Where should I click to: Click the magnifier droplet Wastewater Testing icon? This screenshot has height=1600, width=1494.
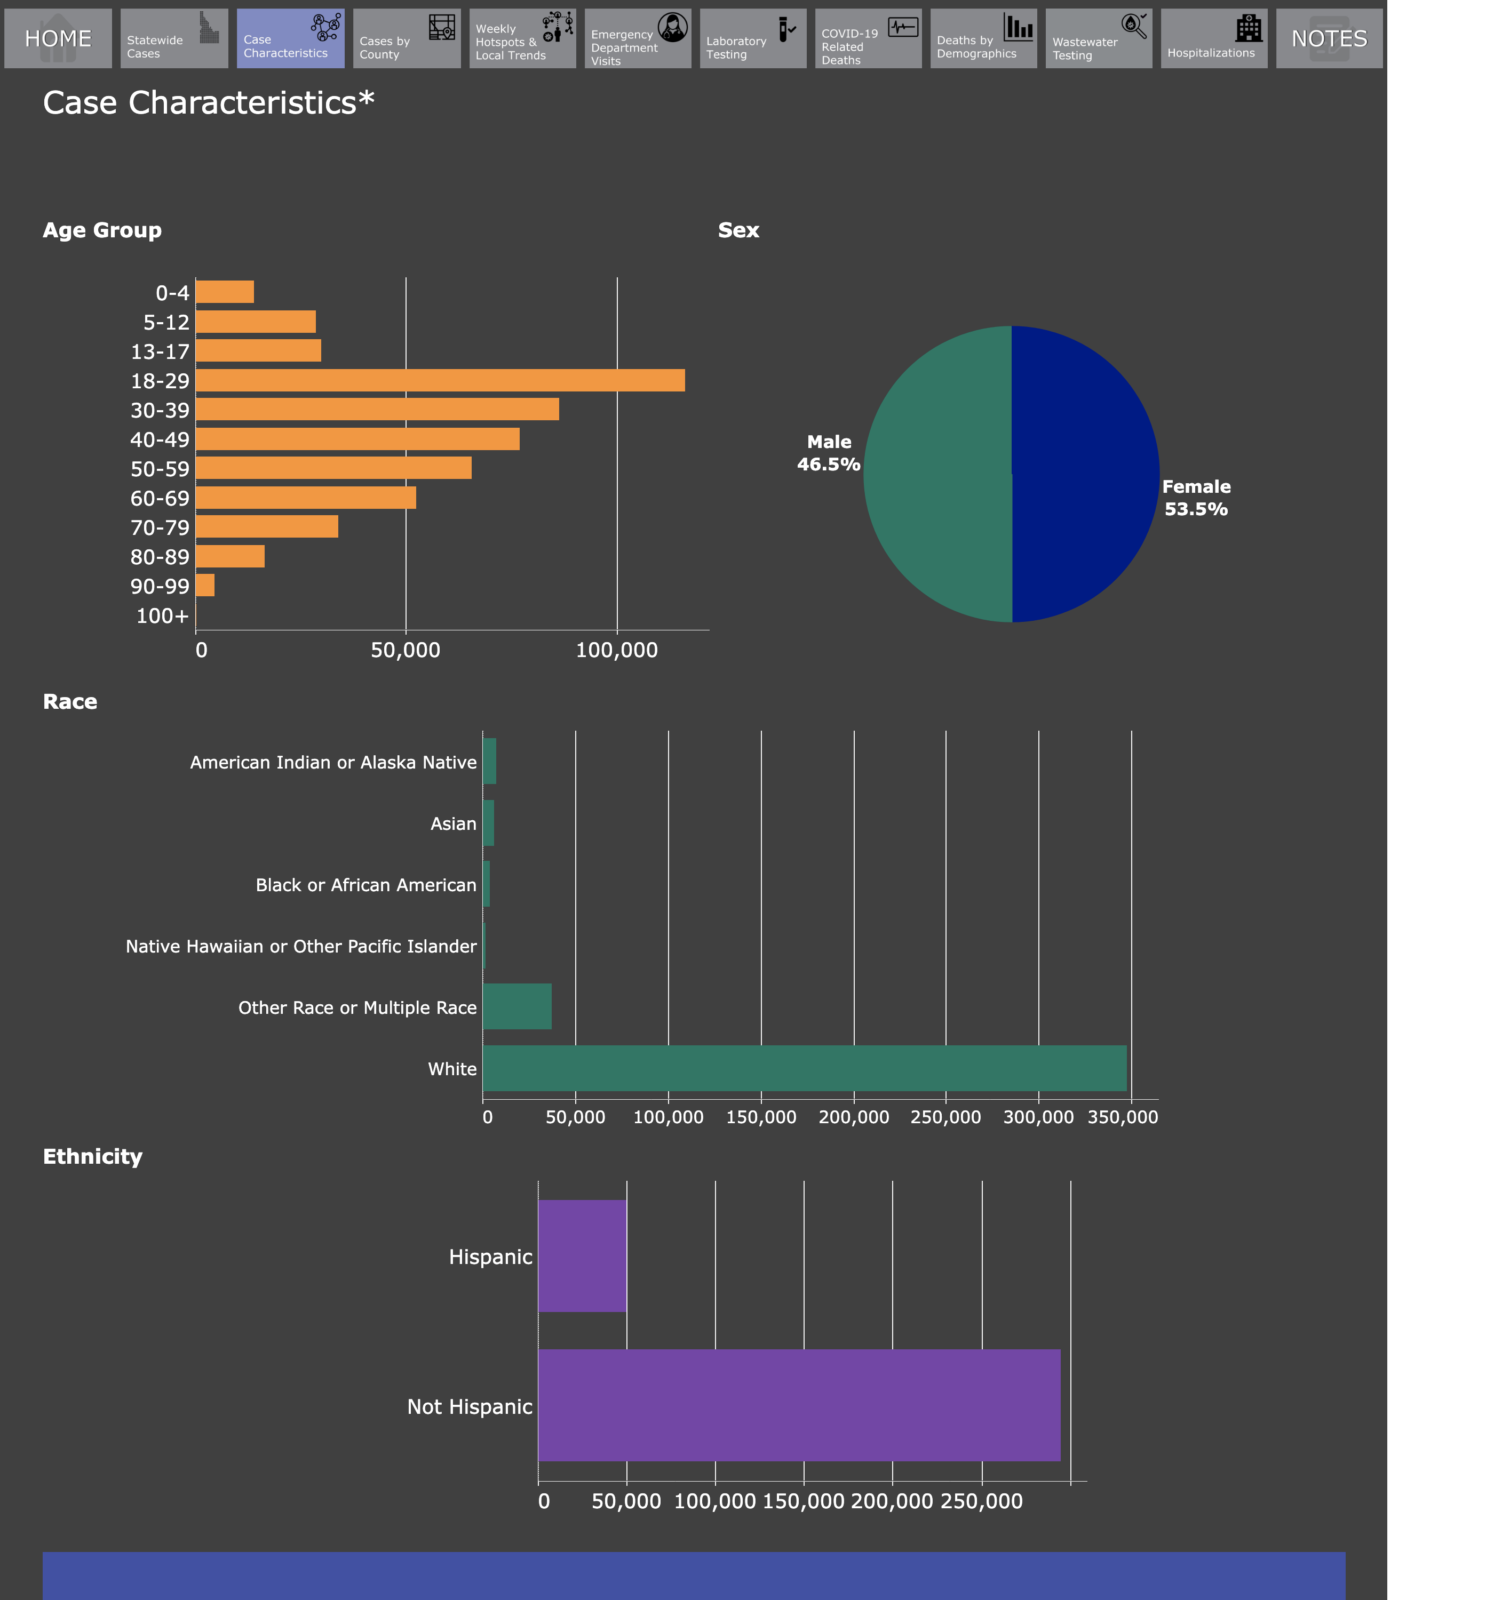pyautogui.click(x=1134, y=26)
